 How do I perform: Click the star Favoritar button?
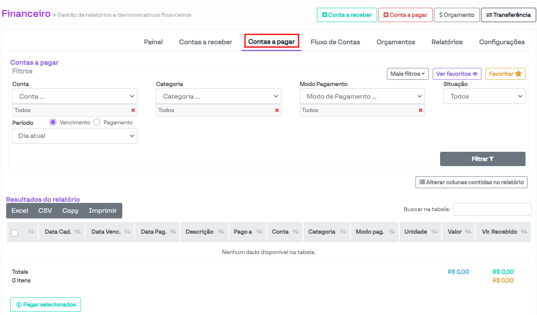[505, 74]
